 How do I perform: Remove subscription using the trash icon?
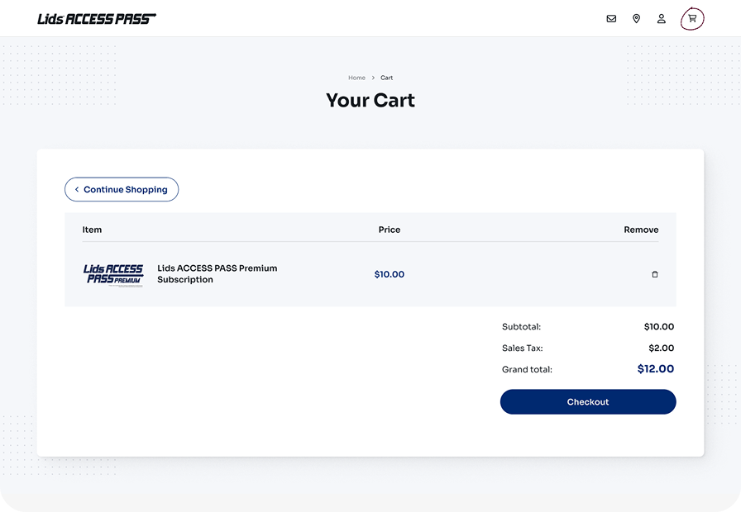click(655, 274)
